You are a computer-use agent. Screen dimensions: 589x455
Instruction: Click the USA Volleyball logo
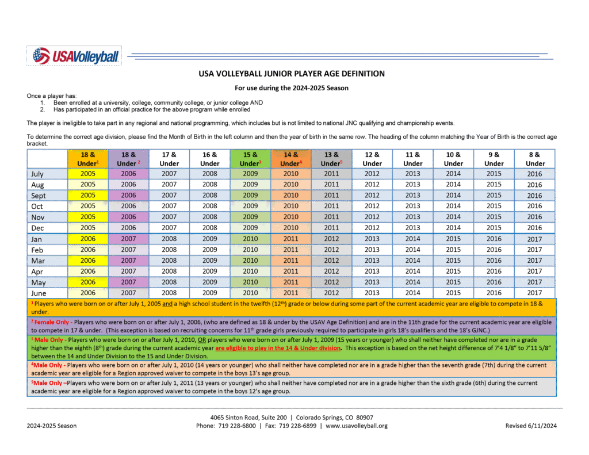[74, 56]
